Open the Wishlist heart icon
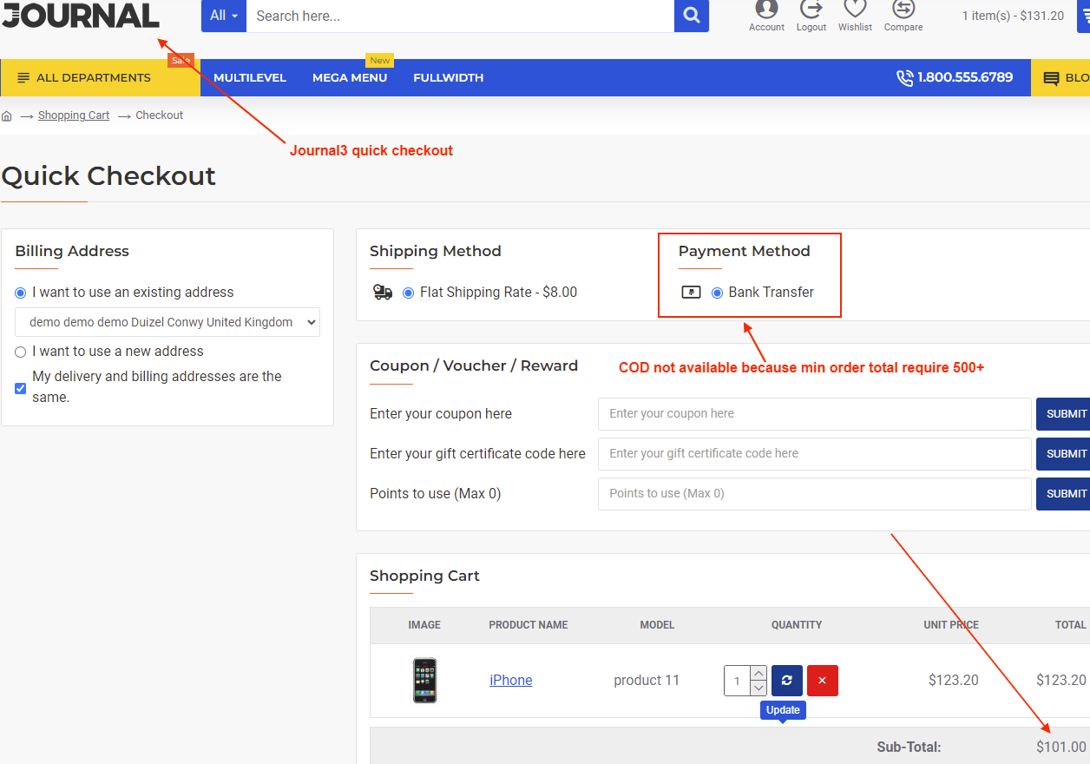Viewport: 1090px width, 764px height. click(855, 10)
